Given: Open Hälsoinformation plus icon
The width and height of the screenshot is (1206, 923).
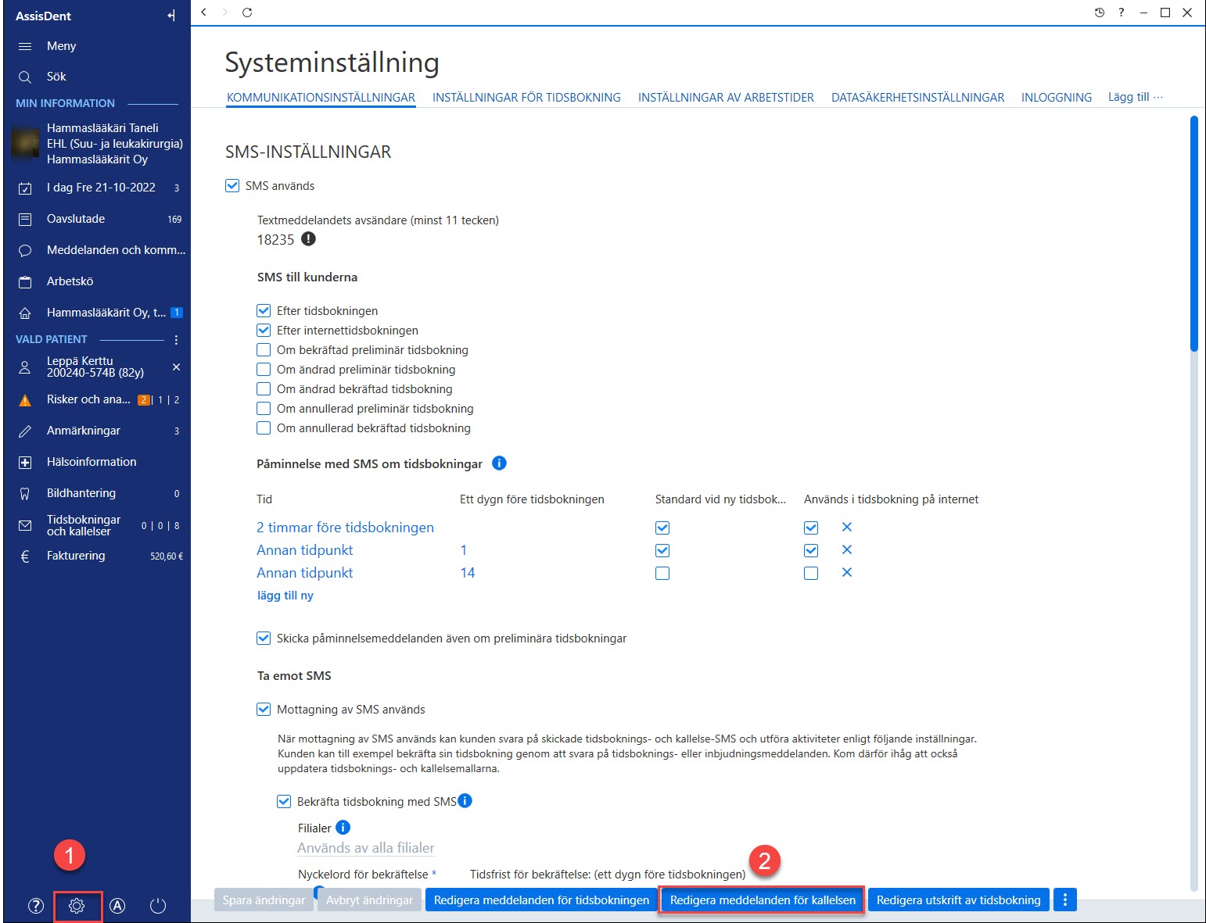Looking at the screenshot, I should click(25, 463).
